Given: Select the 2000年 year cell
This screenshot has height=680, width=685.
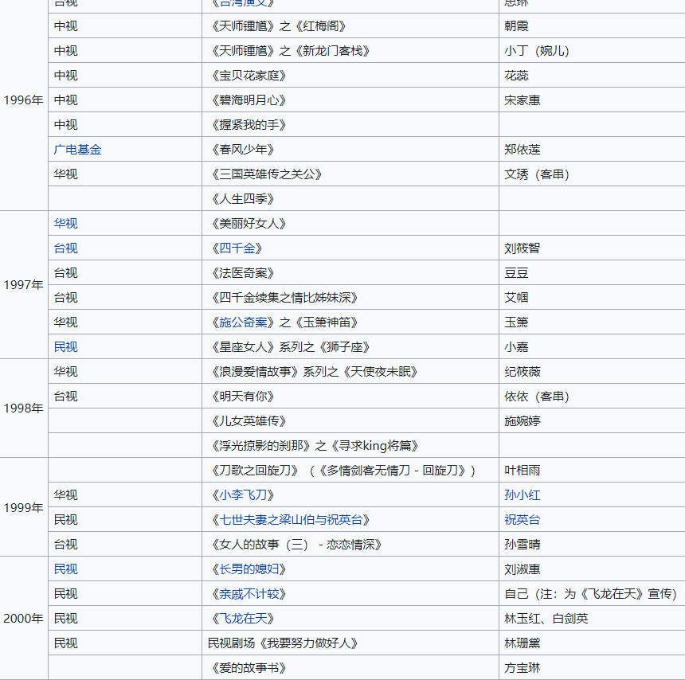Looking at the screenshot, I should [24, 619].
